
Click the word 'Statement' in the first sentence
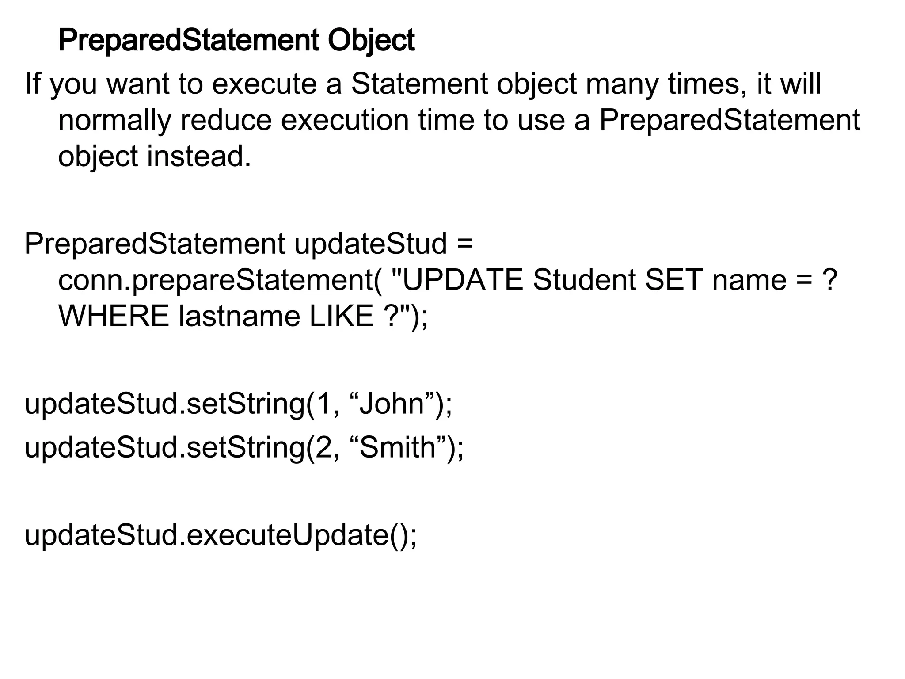coord(419,84)
